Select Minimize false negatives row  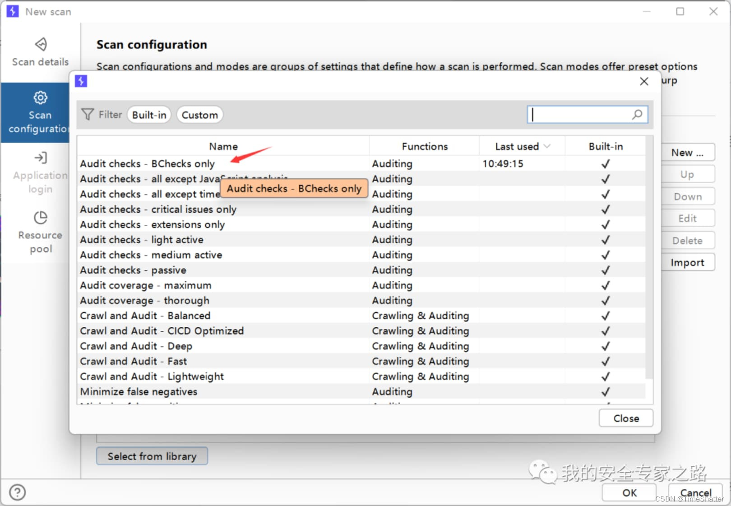tap(361, 391)
